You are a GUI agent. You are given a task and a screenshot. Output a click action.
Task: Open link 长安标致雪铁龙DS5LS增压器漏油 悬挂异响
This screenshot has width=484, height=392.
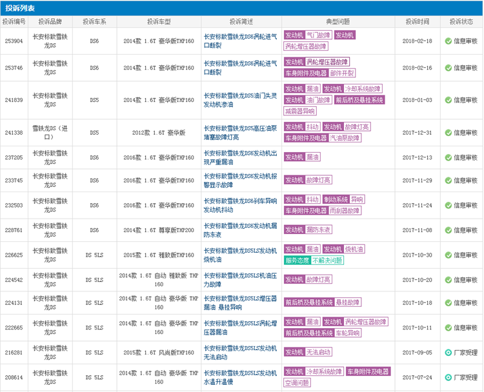(240, 303)
